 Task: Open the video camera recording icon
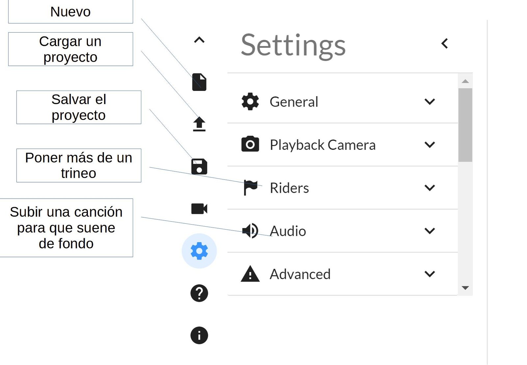pyautogui.click(x=199, y=208)
